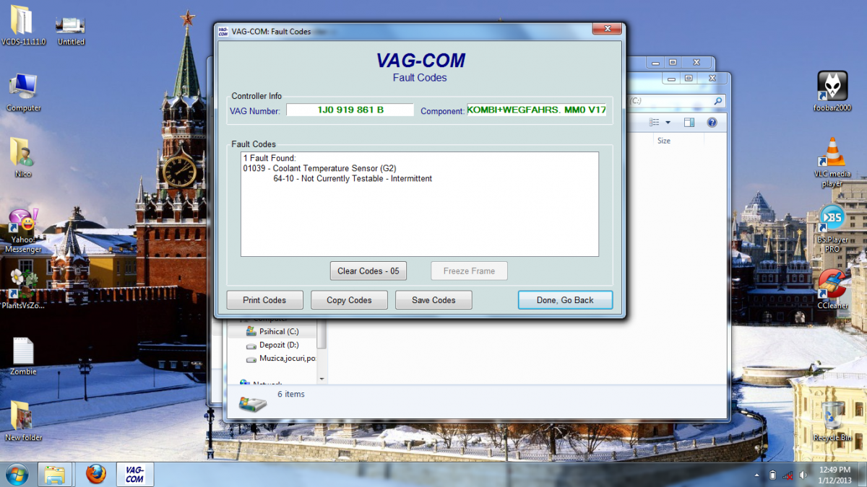The height and width of the screenshot is (487, 867).
Task: Launch foobar2000 desktop shortcut
Action: (832, 91)
